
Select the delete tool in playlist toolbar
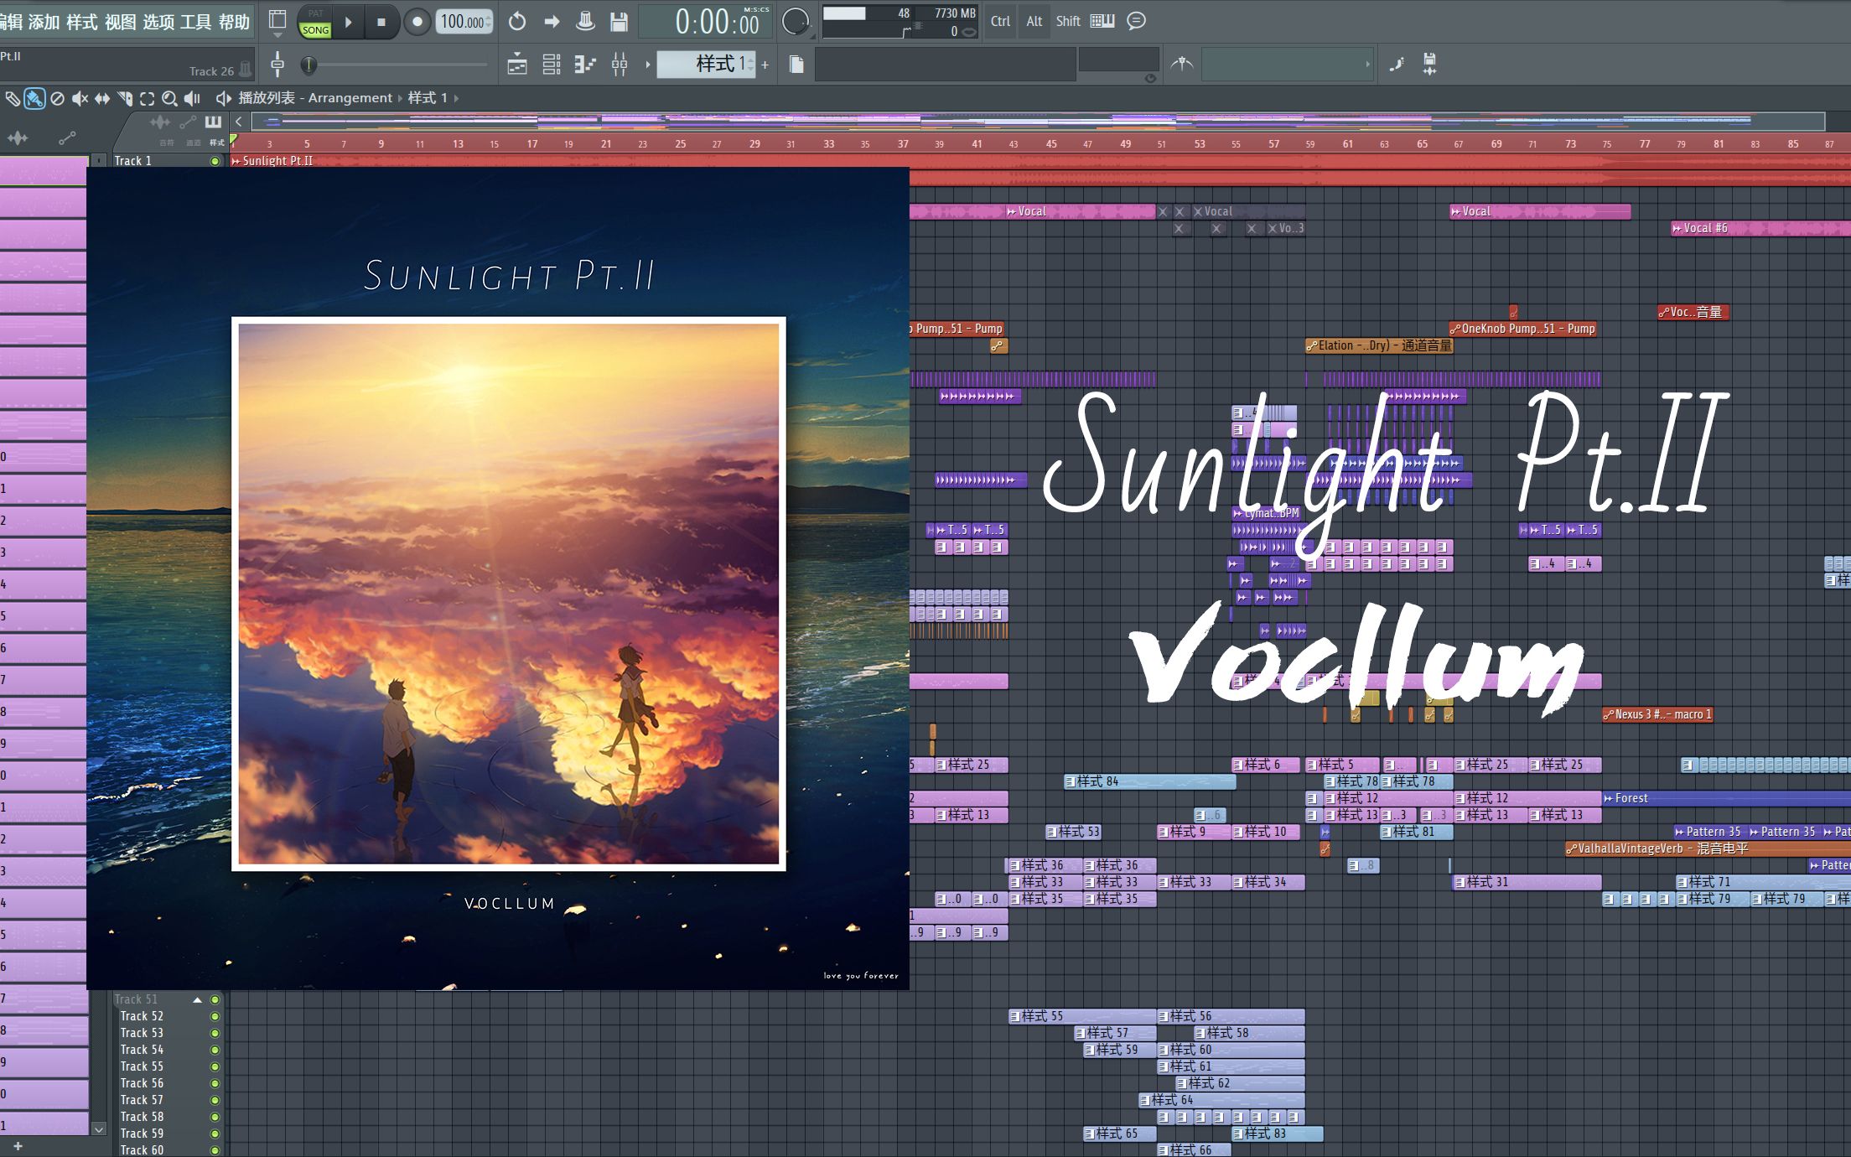pos(57,99)
